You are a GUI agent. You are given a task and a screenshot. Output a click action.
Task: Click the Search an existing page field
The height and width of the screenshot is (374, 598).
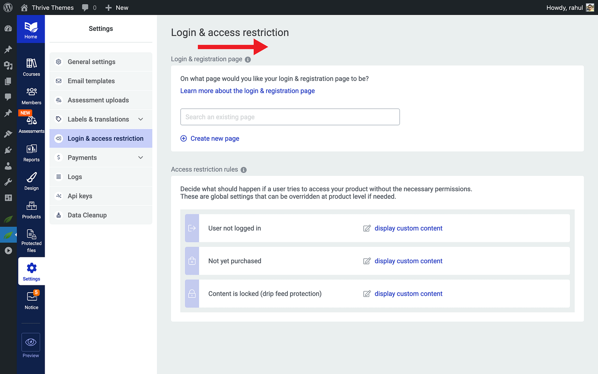[290, 117]
